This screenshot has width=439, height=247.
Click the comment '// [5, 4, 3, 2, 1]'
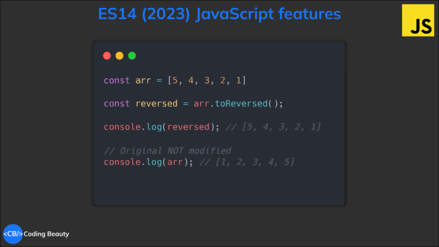point(273,127)
